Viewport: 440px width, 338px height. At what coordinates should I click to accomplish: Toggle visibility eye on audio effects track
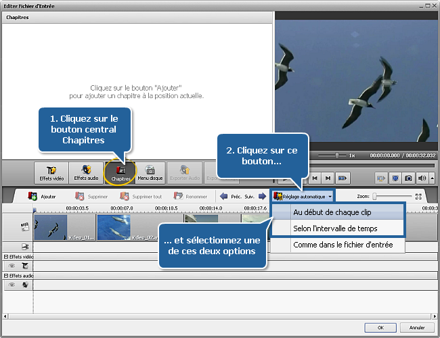(x=12, y=285)
